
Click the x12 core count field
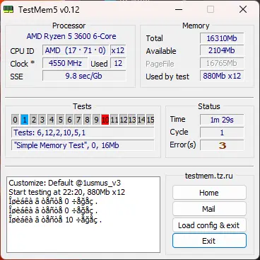118,50
